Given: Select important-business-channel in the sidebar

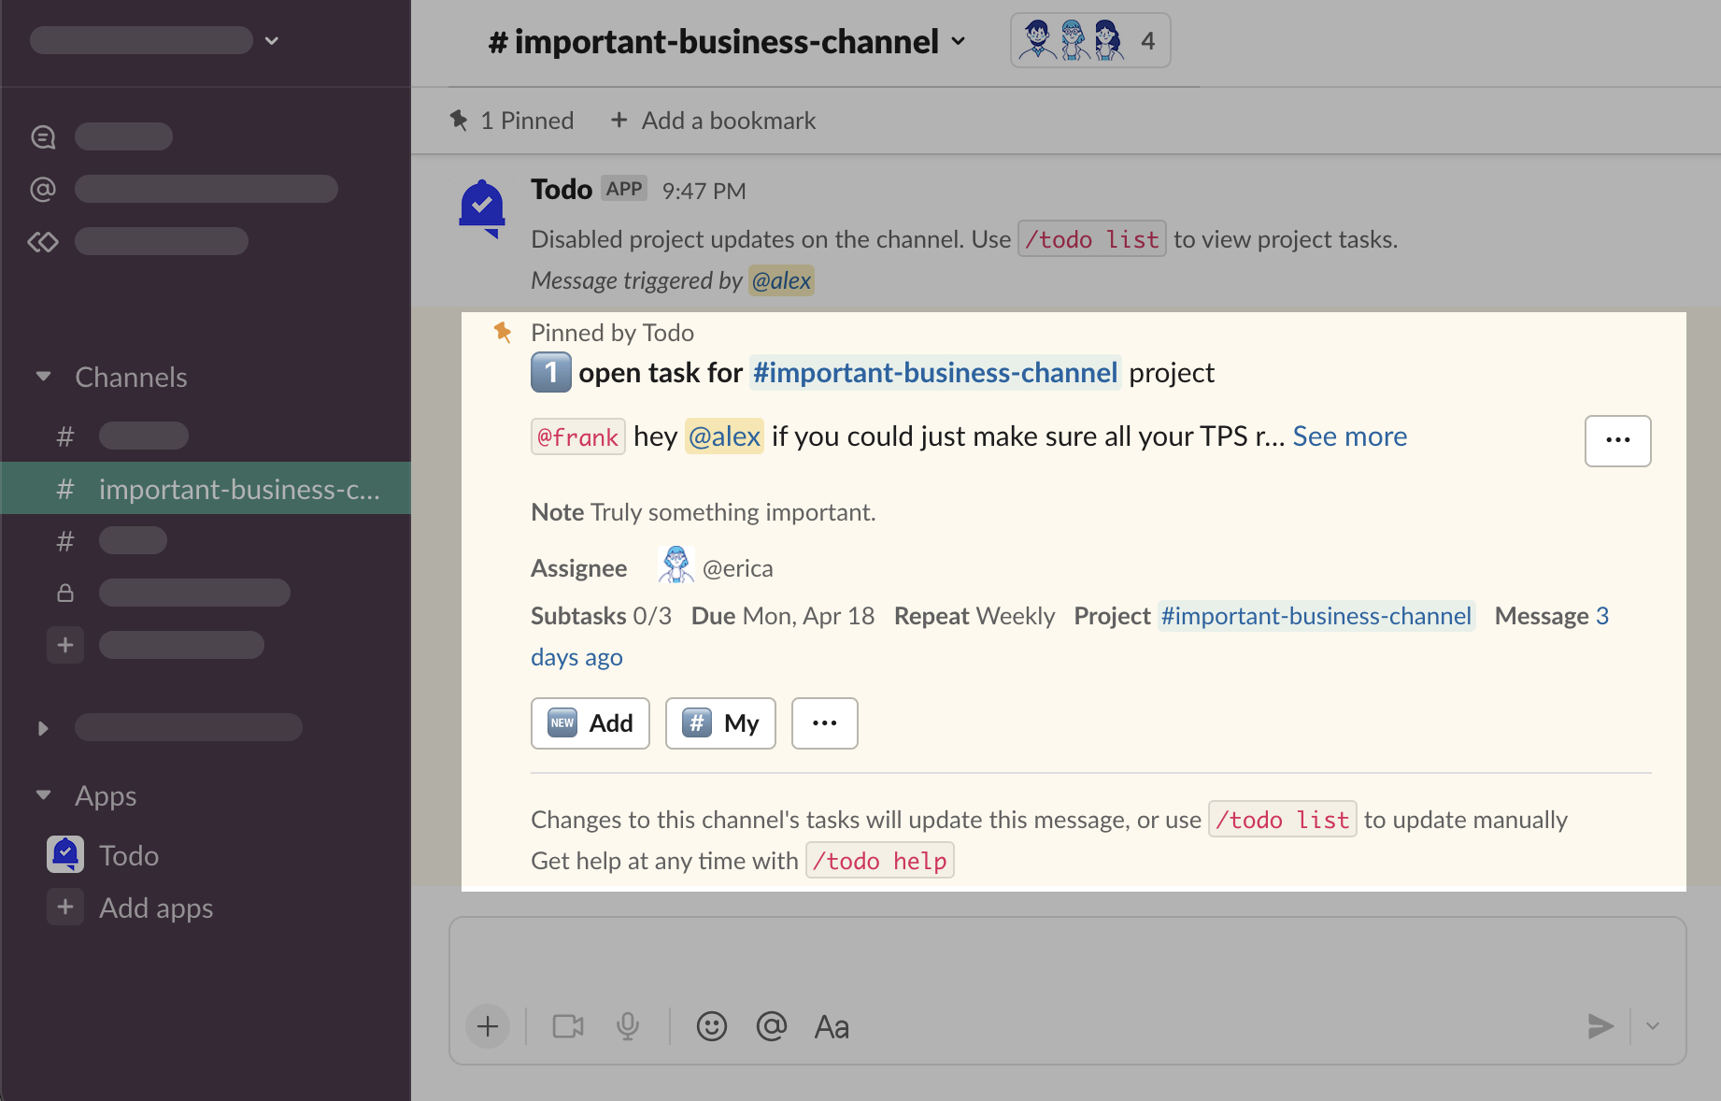Looking at the screenshot, I should (238, 489).
